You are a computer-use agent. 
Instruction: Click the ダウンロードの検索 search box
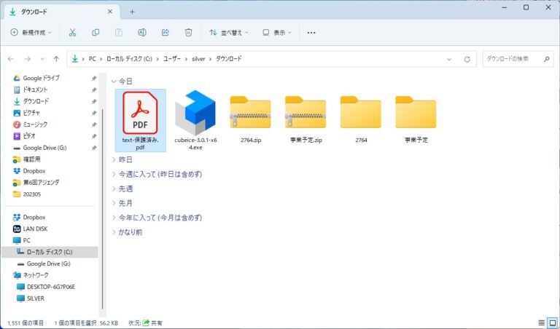515,58
